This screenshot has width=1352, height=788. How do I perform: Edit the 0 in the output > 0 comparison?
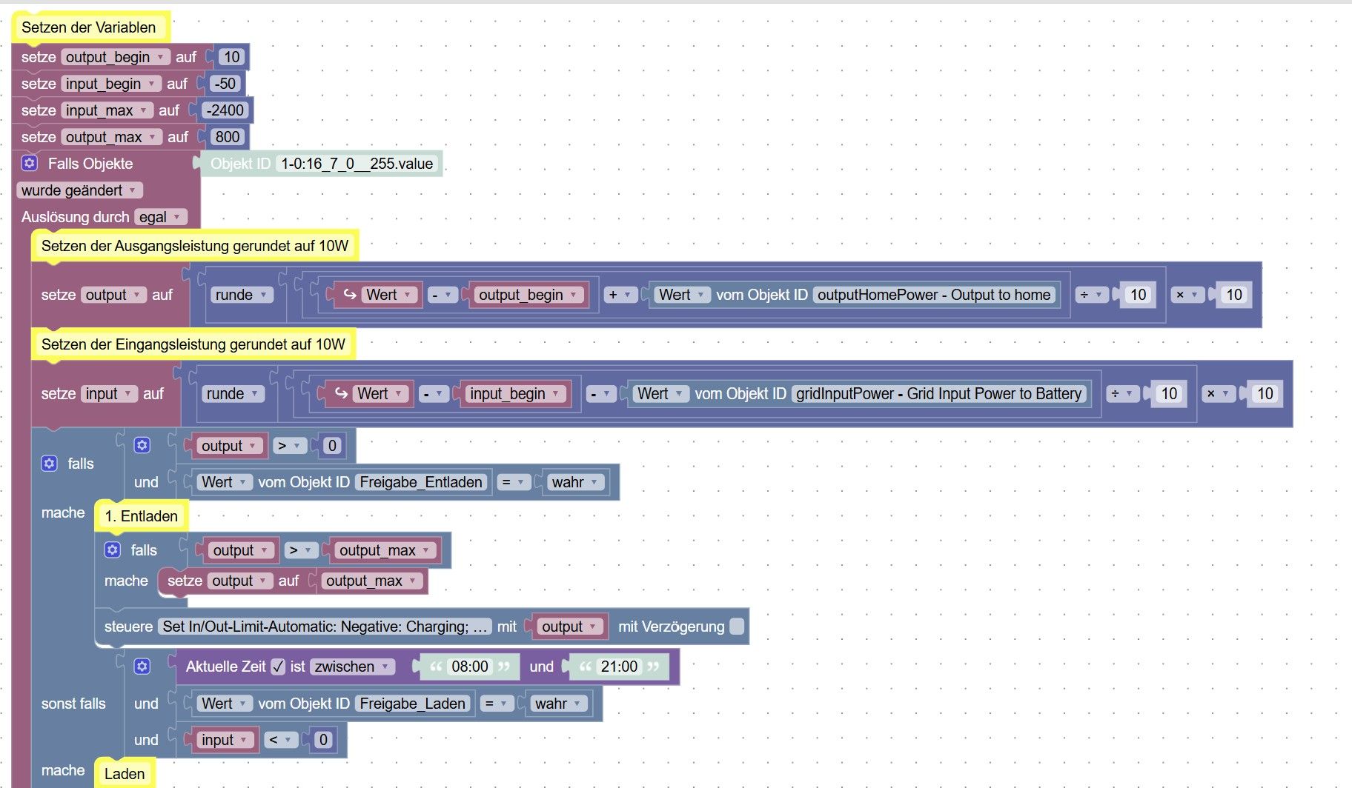(332, 445)
